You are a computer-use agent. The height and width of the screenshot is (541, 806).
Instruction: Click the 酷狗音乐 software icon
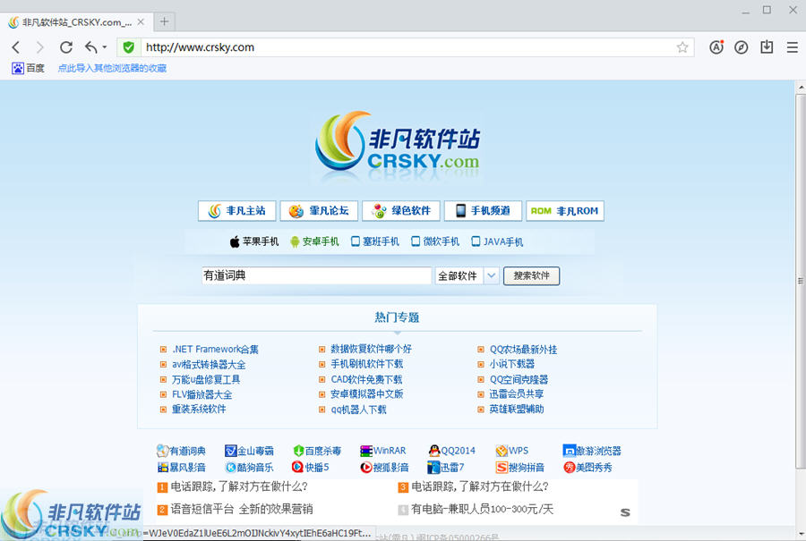pos(230,468)
